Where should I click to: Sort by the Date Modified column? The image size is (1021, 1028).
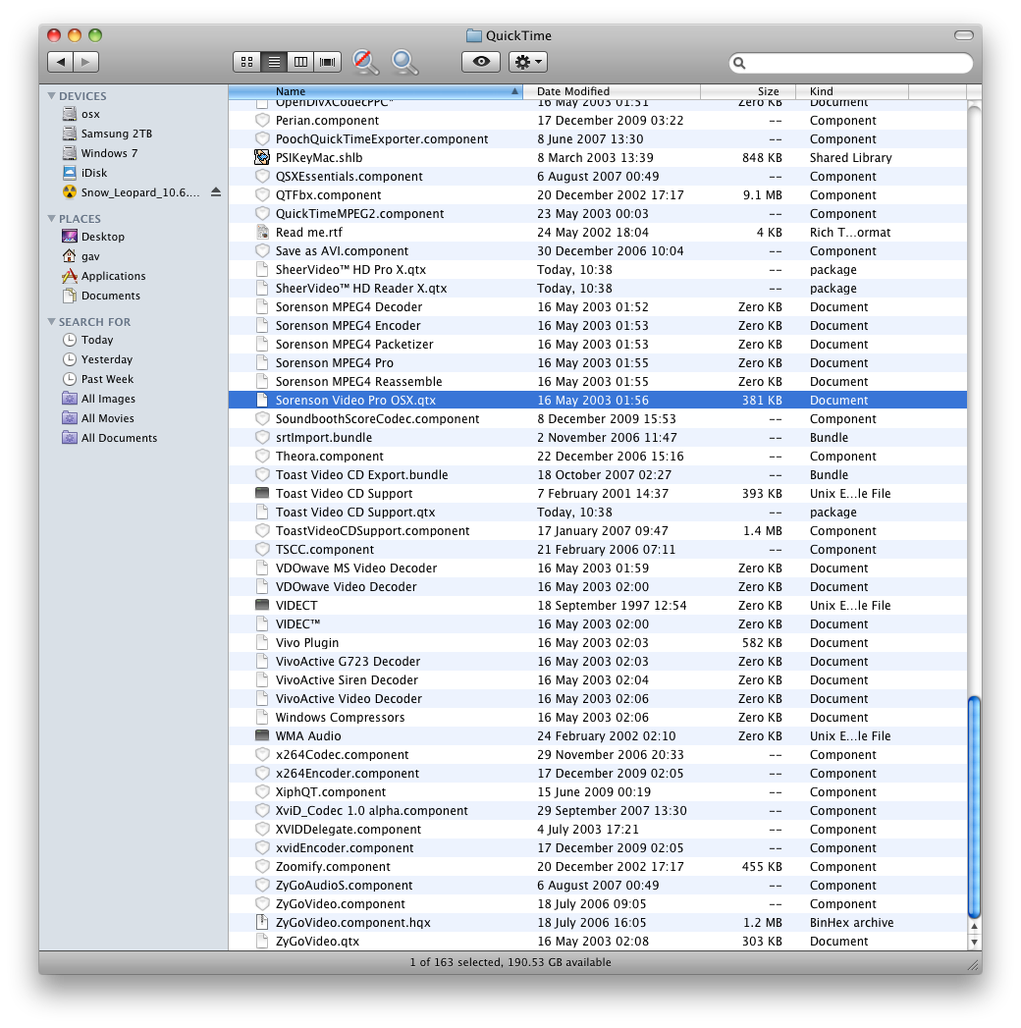point(612,91)
